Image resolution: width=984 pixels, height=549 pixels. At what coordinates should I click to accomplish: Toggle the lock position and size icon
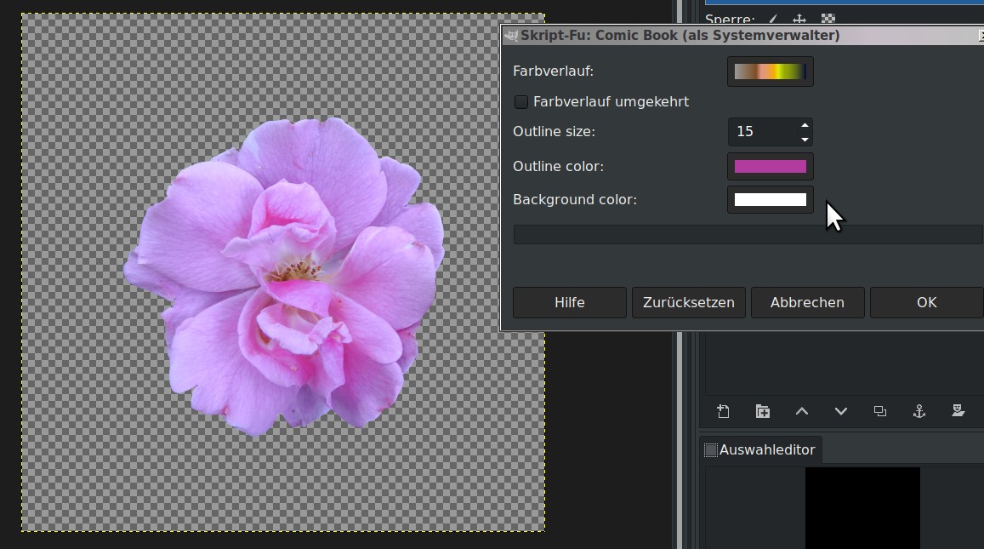(799, 19)
